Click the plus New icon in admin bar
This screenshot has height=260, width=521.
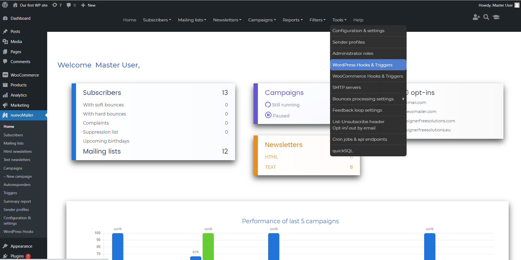(x=83, y=5)
